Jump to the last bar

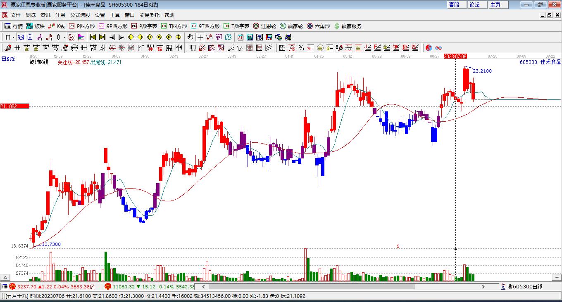[x=102, y=37]
